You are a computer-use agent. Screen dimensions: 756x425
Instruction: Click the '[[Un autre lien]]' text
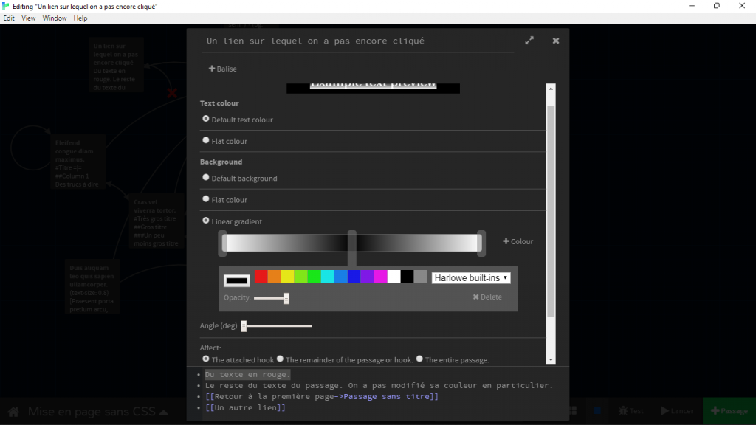coord(245,407)
